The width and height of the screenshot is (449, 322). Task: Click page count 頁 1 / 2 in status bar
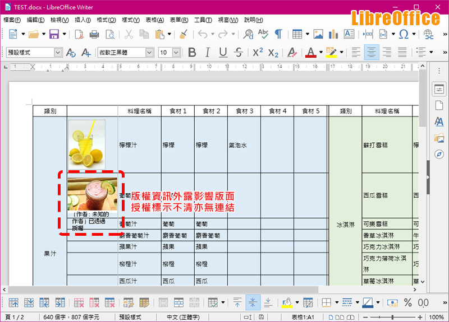[x=15, y=317]
